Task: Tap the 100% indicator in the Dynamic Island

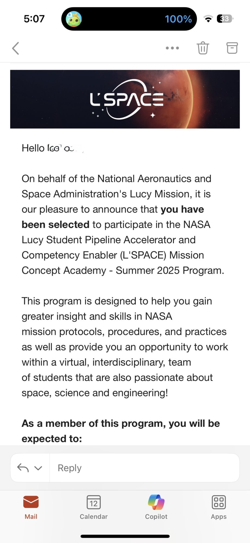Action: click(178, 19)
